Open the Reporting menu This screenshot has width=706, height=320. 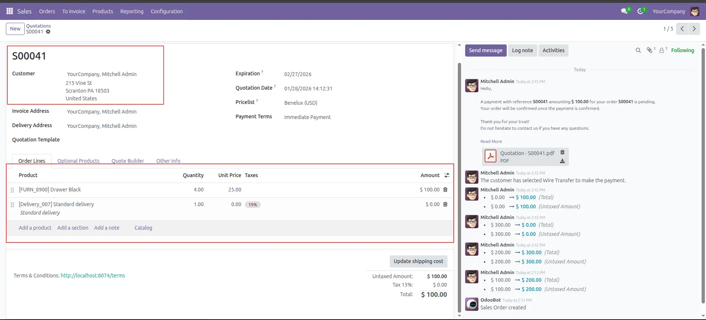[x=132, y=11]
